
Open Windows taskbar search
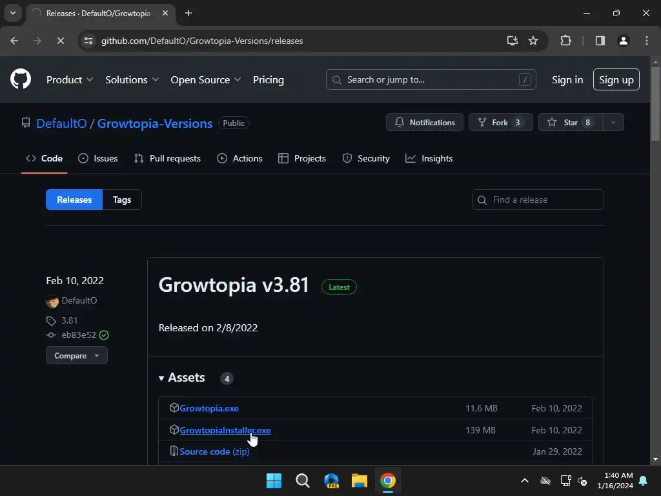click(x=302, y=480)
